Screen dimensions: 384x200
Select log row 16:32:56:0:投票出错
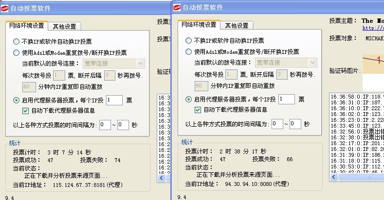point(357,132)
